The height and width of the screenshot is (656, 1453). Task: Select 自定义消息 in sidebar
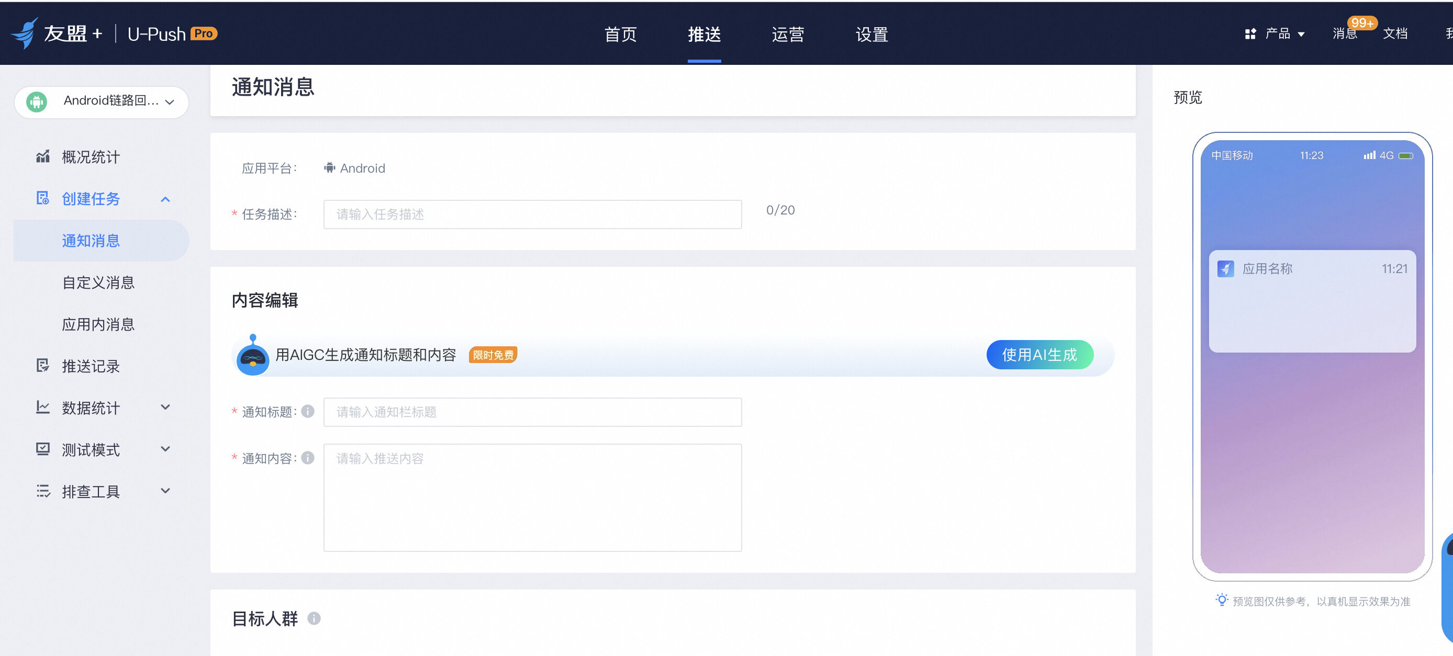(98, 282)
